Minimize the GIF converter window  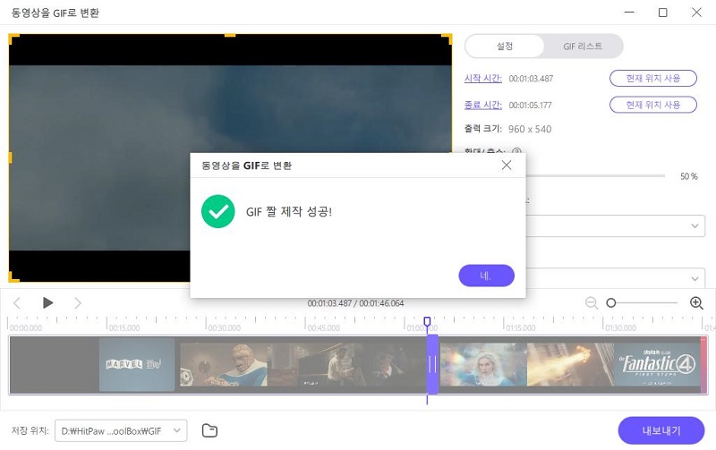click(629, 13)
